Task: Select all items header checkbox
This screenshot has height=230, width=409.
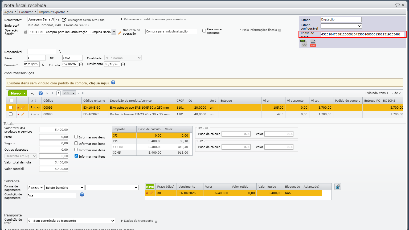Action: tap(11, 101)
